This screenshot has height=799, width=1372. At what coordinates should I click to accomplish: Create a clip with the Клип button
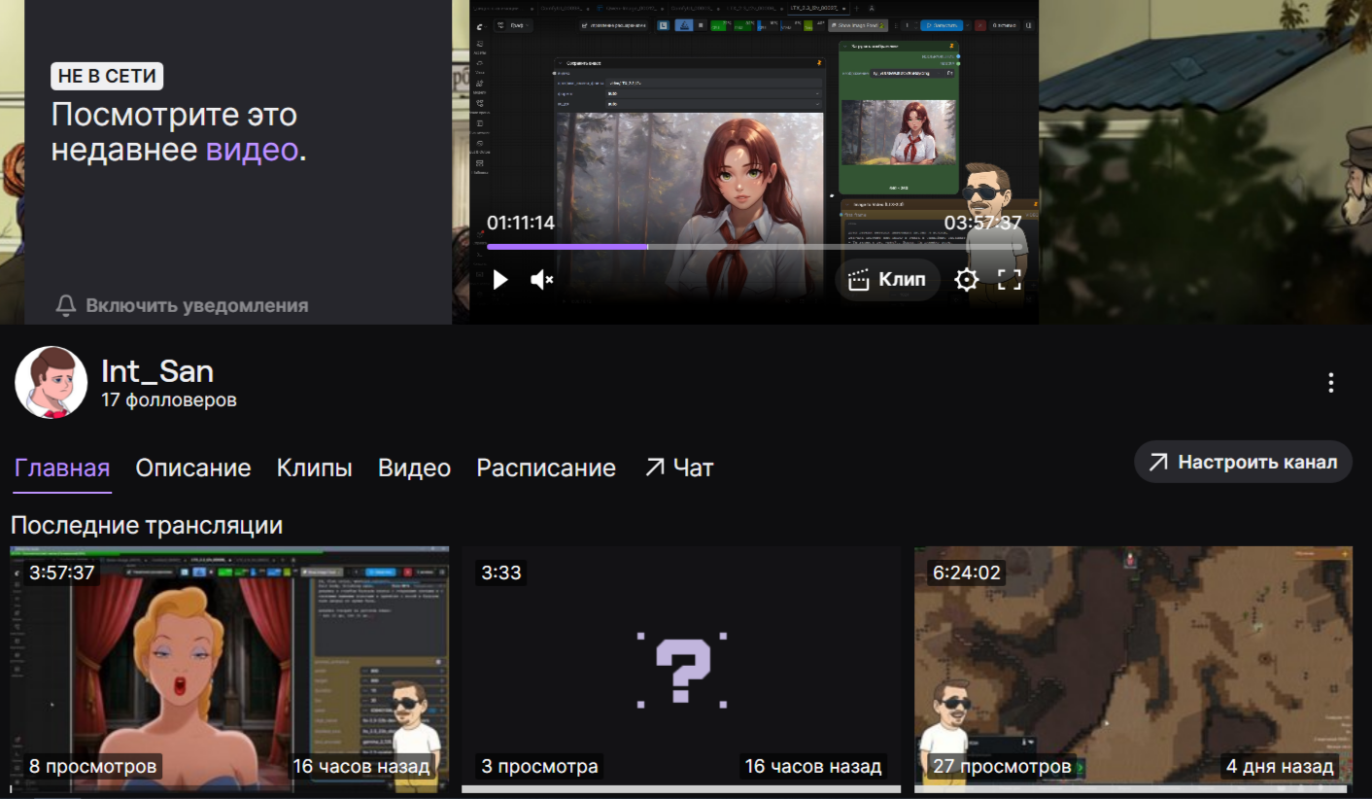coord(888,280)
